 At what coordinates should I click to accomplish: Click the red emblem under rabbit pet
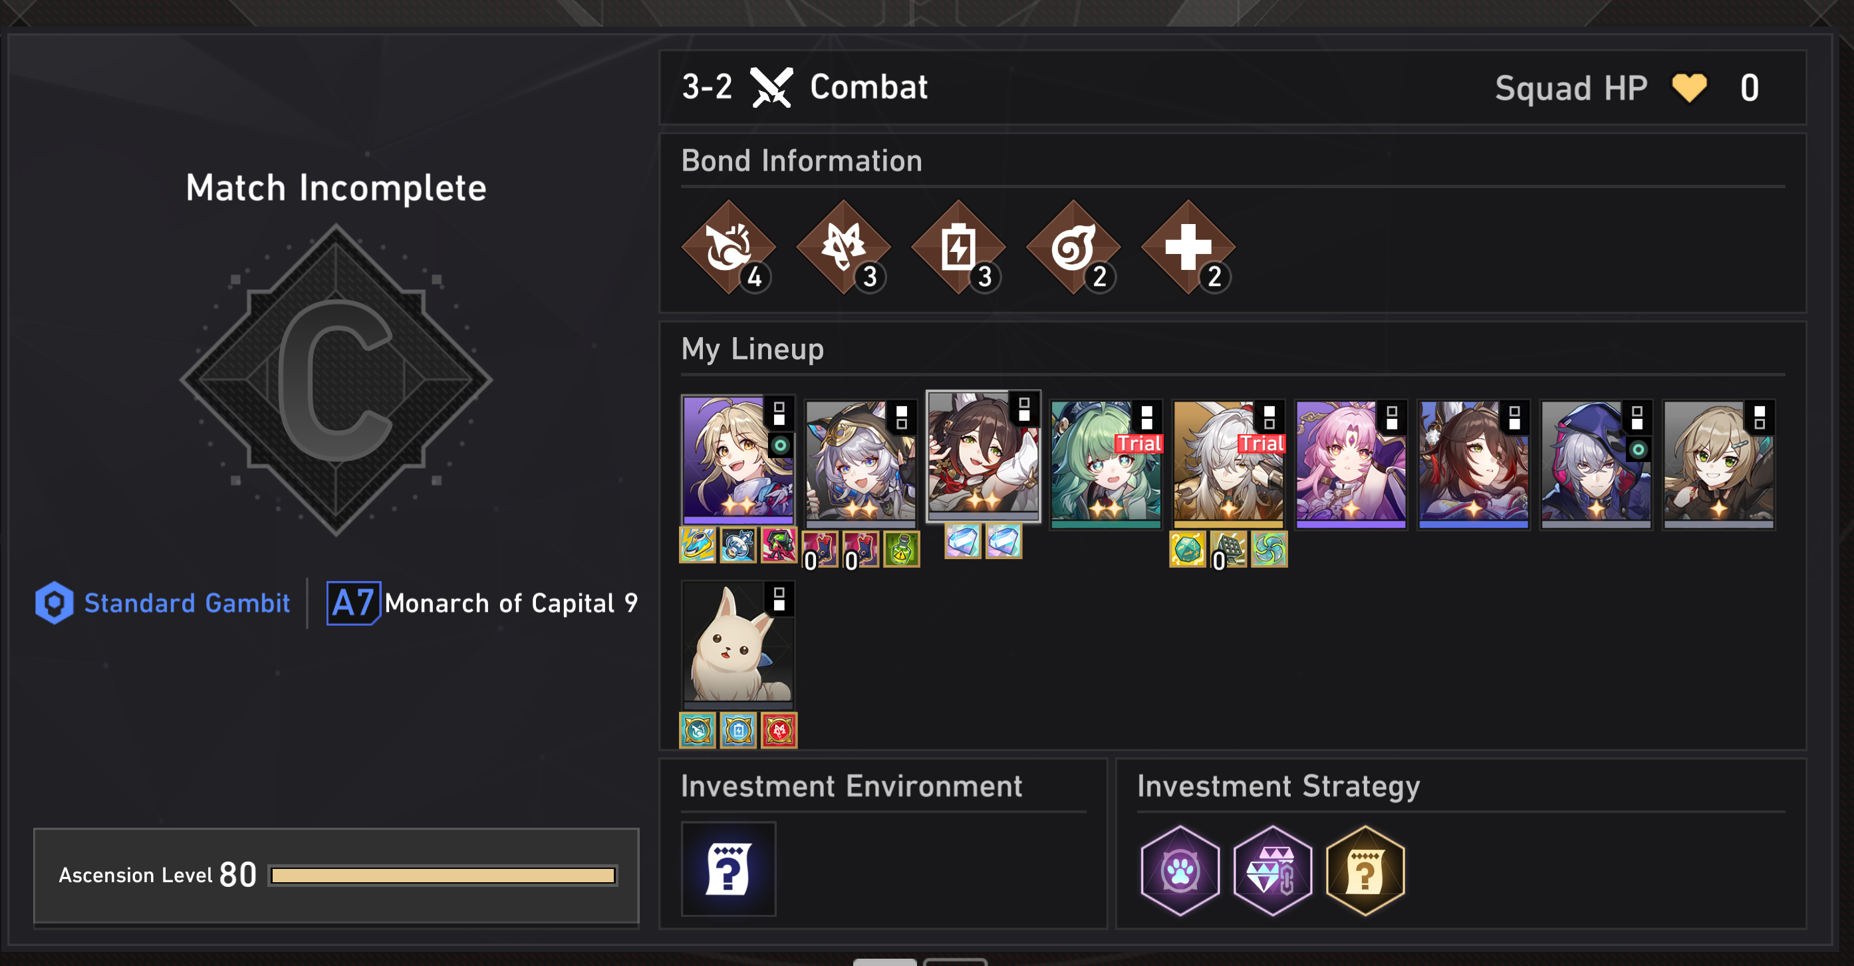779,731
